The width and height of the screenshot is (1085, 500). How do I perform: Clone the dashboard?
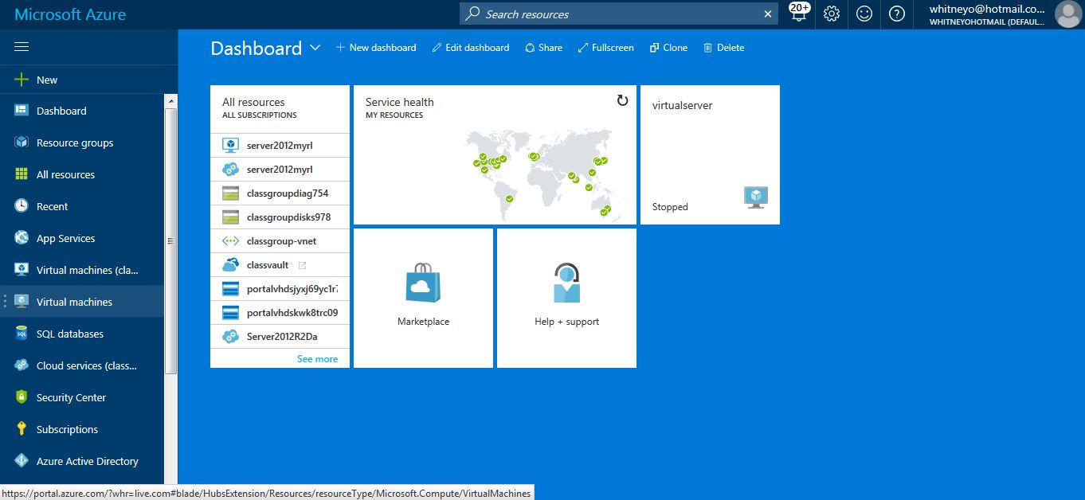[x=668, y=48]
